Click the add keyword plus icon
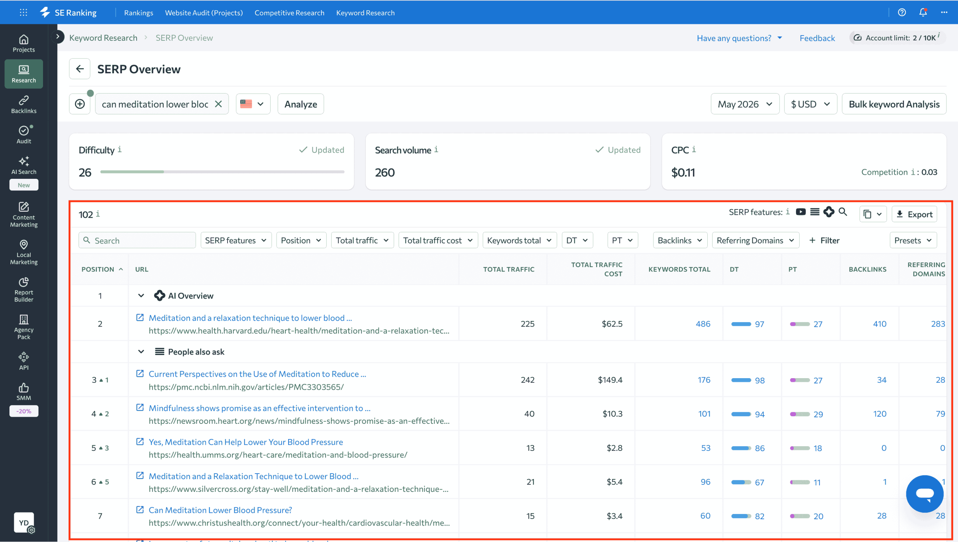 pyautogui.click(x=80, y=104)
